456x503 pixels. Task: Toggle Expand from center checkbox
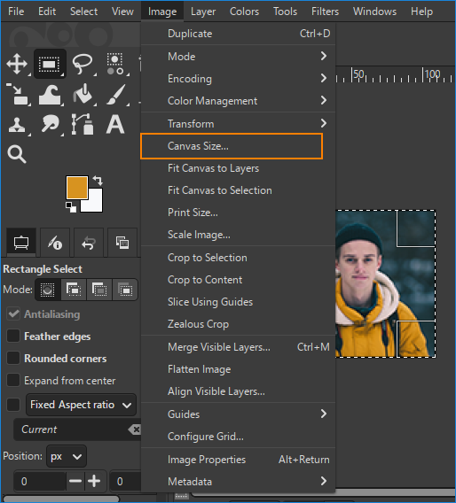(x=13, y=381)
